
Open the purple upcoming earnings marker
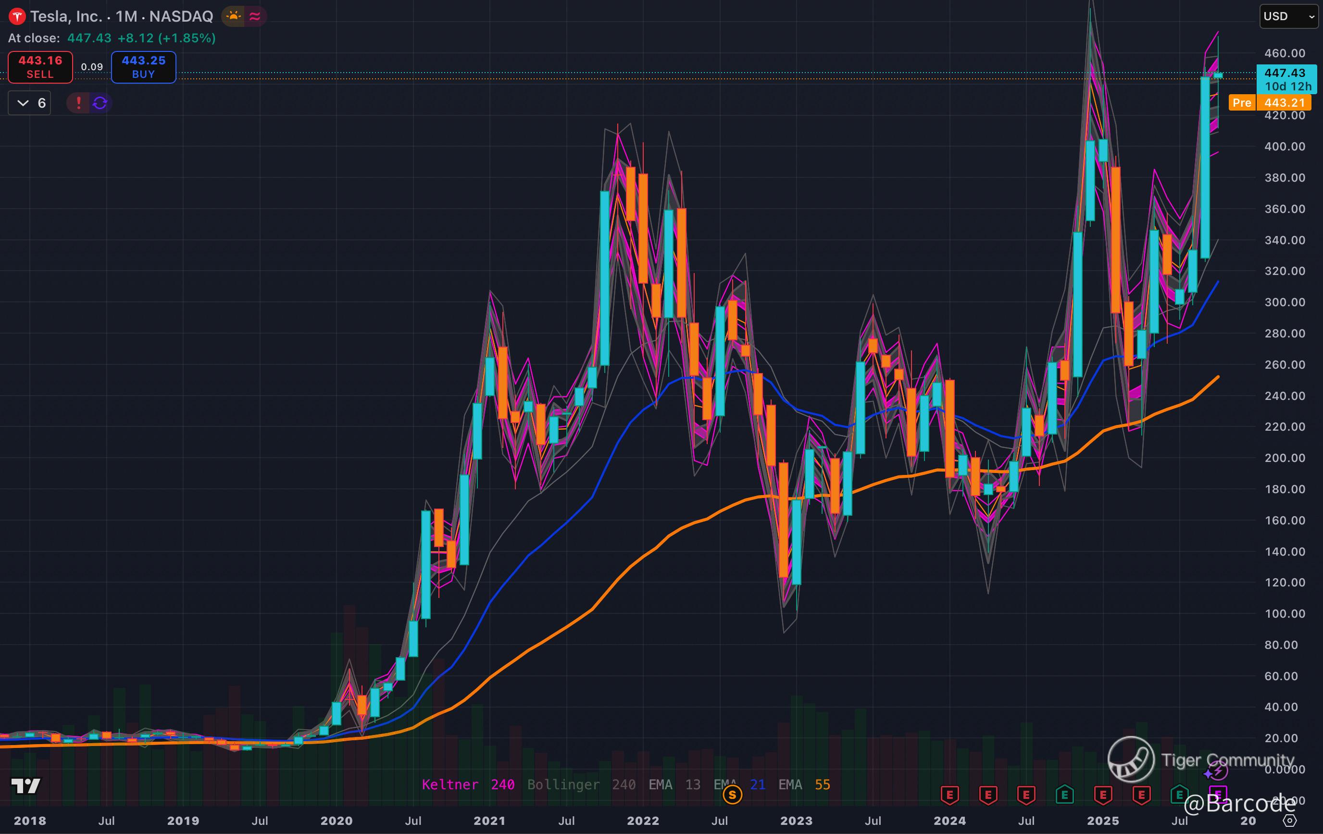1218,795
